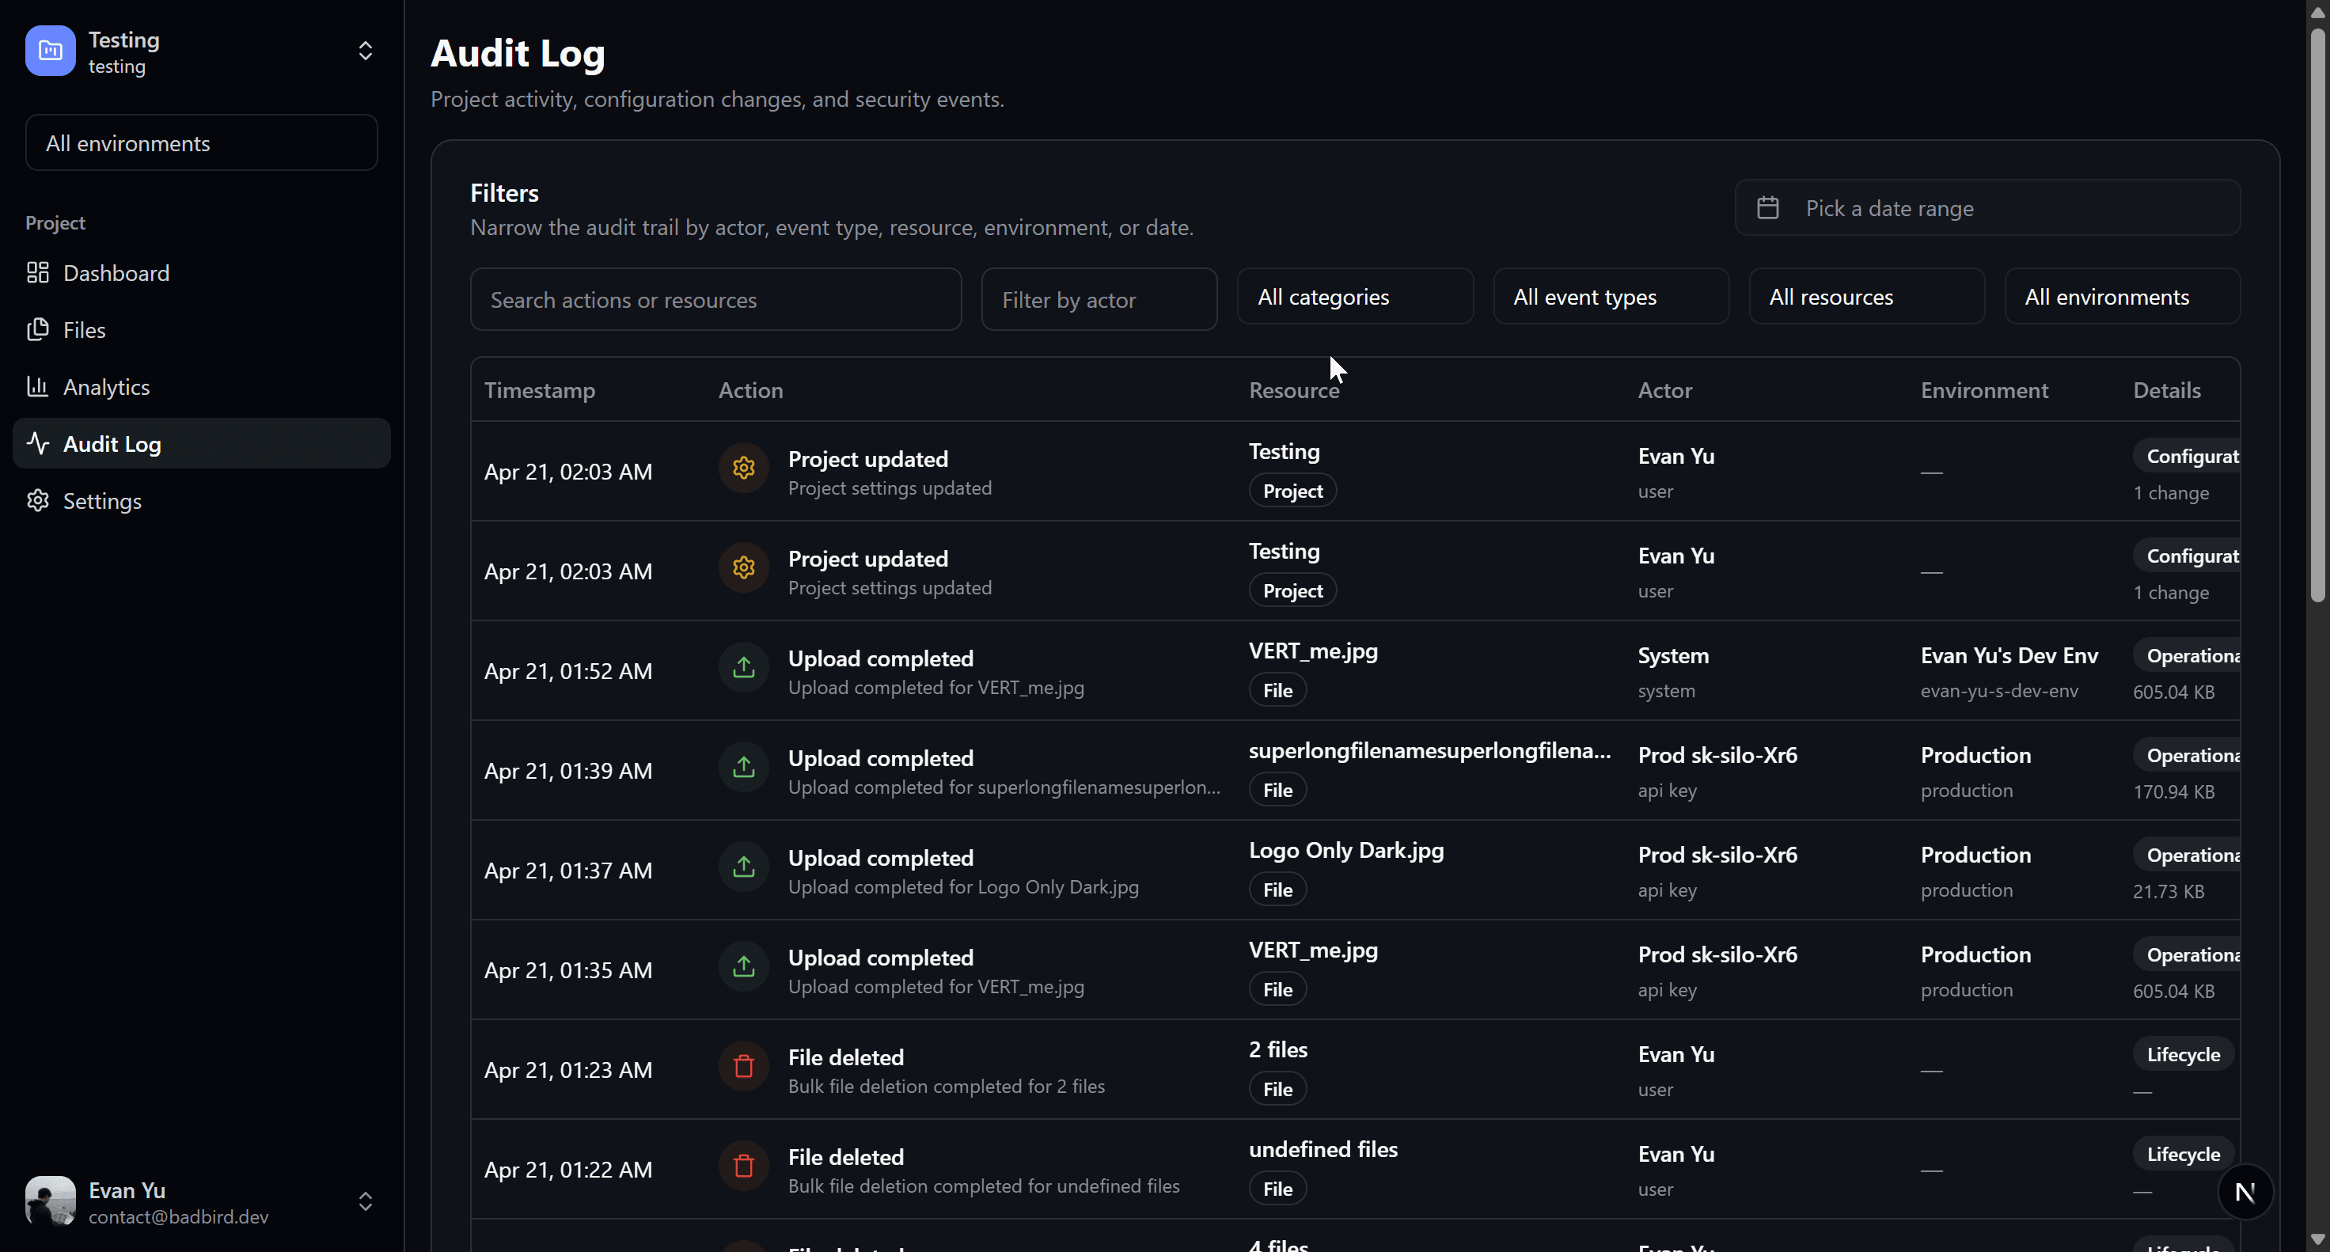Click the upload icon on the 01:52 AM row
Viewport: 2330px width, 1252px height.
(x=743, y=666)
